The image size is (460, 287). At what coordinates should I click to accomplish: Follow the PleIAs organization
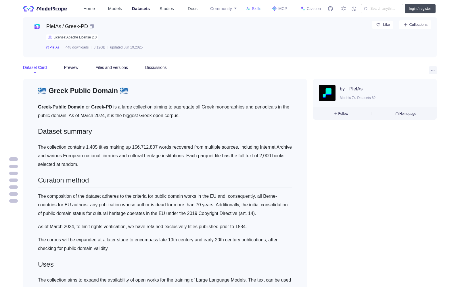tap(341, 114)
